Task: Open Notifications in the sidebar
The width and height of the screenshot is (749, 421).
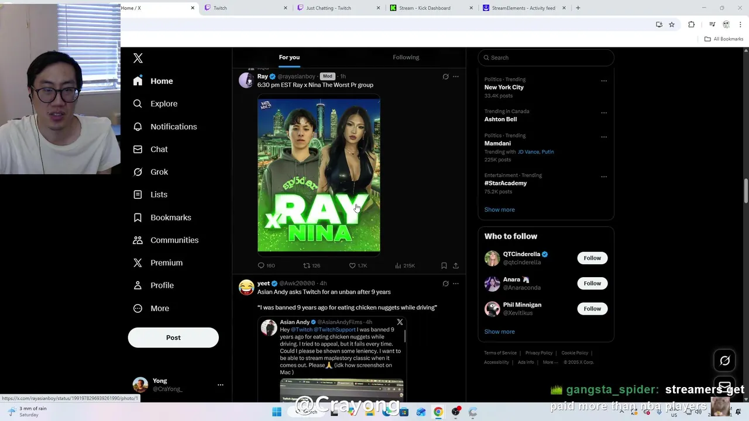Action: point(165,126)
